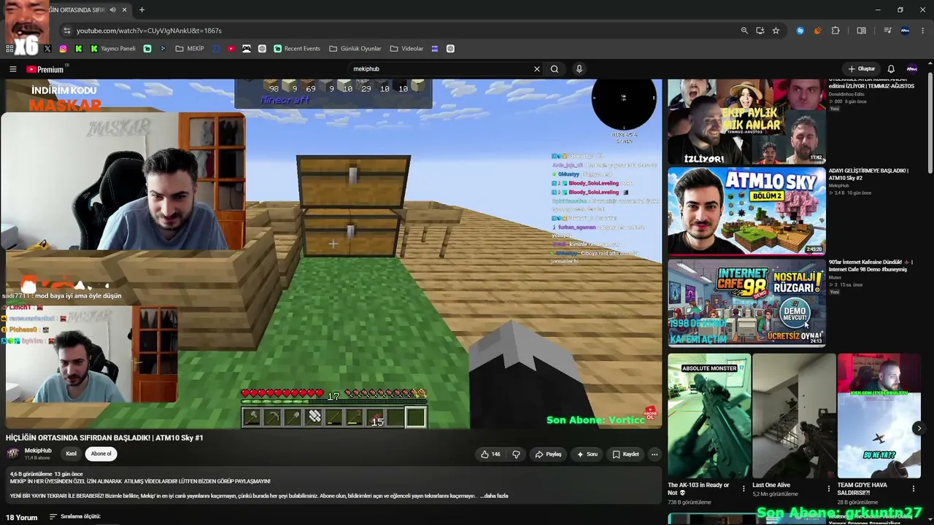The image size is (934, 525).
Task: Open the blue Shazam extension icon
Action: 800,31
